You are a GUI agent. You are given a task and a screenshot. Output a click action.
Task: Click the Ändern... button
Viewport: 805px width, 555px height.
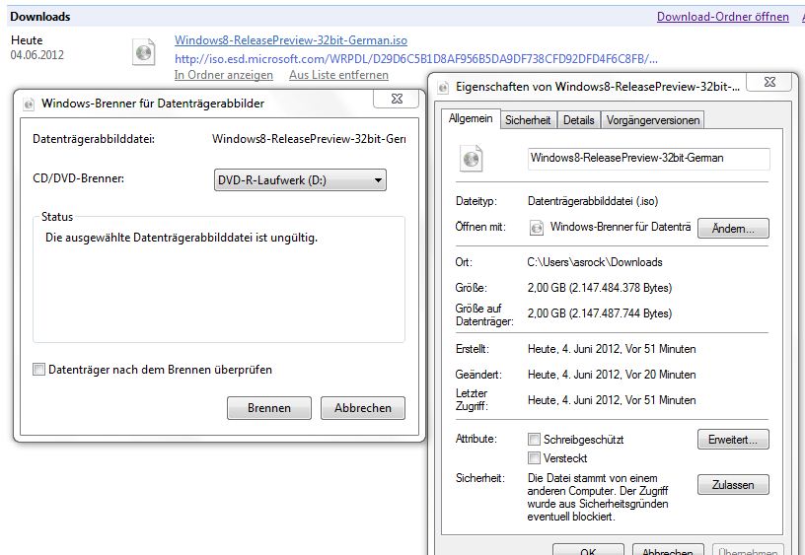pos(733,229)
